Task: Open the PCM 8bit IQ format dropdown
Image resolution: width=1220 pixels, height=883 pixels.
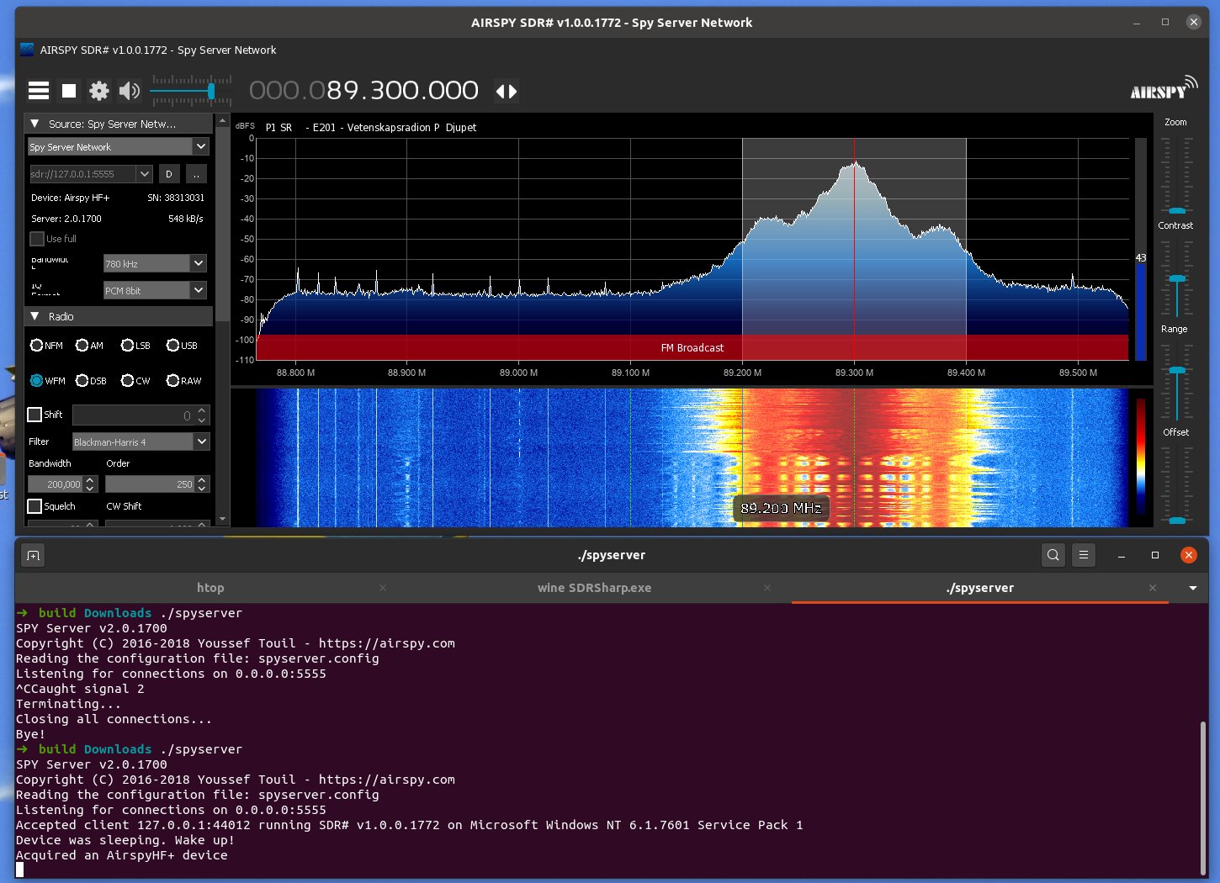Action: 199,290
